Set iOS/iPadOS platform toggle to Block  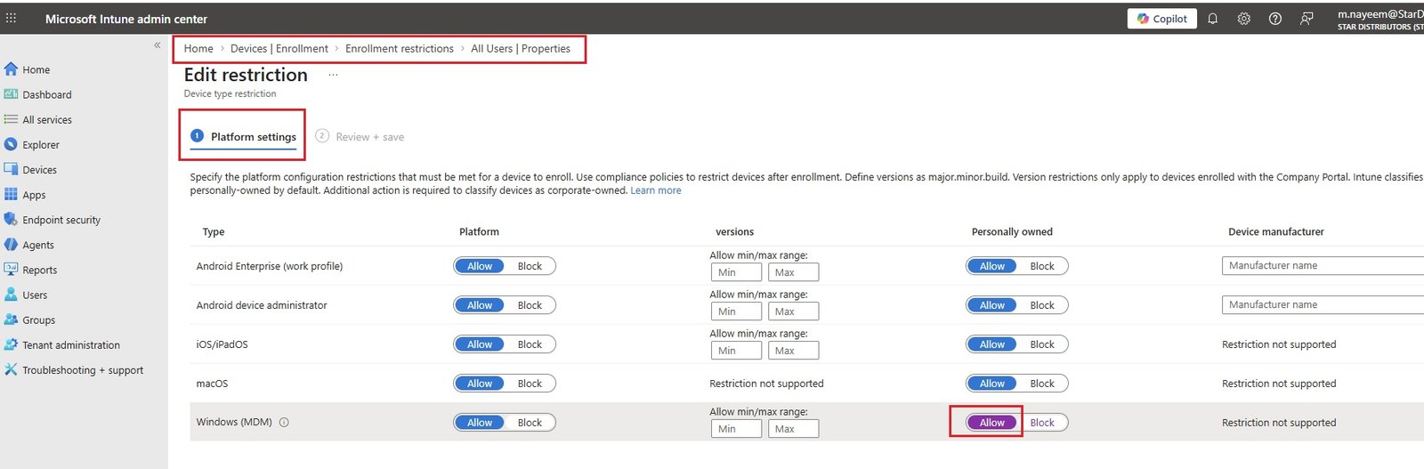tap(530, 344)
